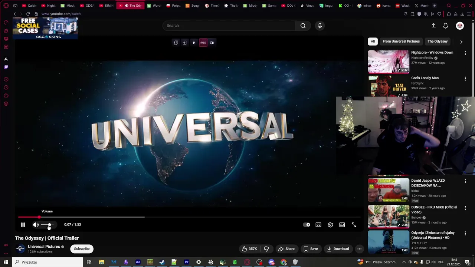Select The Odyssey filter chip

tap(438, 42)
